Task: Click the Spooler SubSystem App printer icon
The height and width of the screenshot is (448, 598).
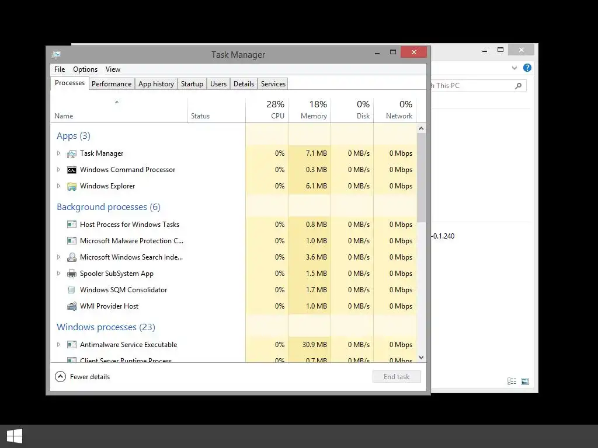Action: tap(72, 274)
